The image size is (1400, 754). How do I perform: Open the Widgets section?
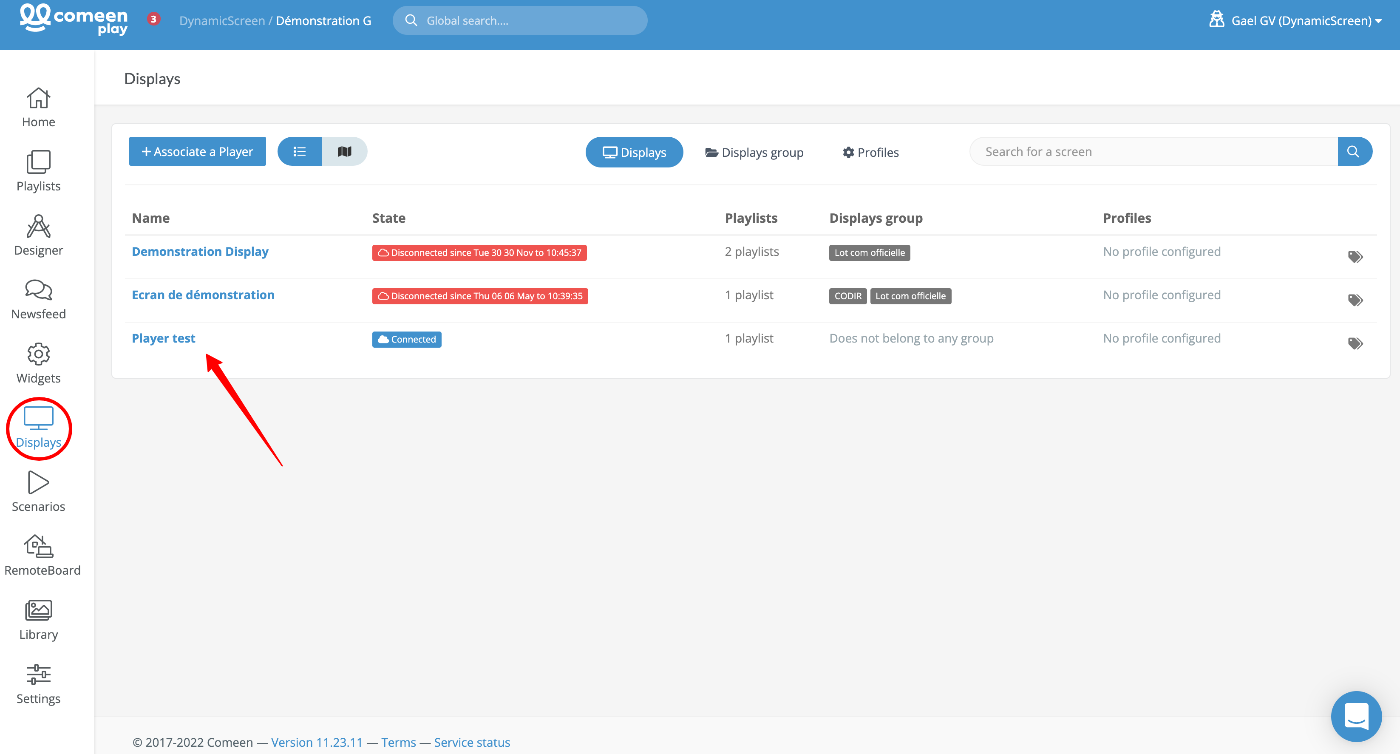pyautogui.click(x=38, y=364)
